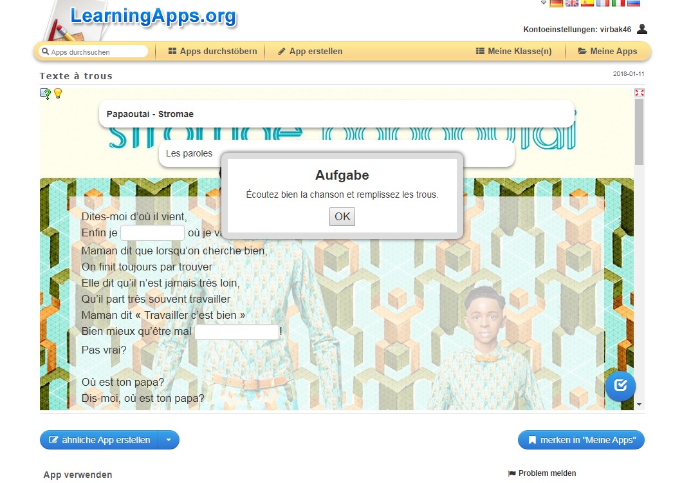The height and width of the screenshot is (483, 673).
Task: Click the scrollbar down arrow
Action: [639, 404]
